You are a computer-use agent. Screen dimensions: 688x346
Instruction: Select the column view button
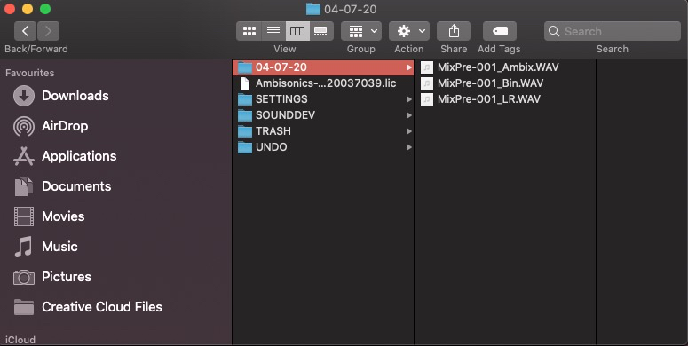click(297, 31)
